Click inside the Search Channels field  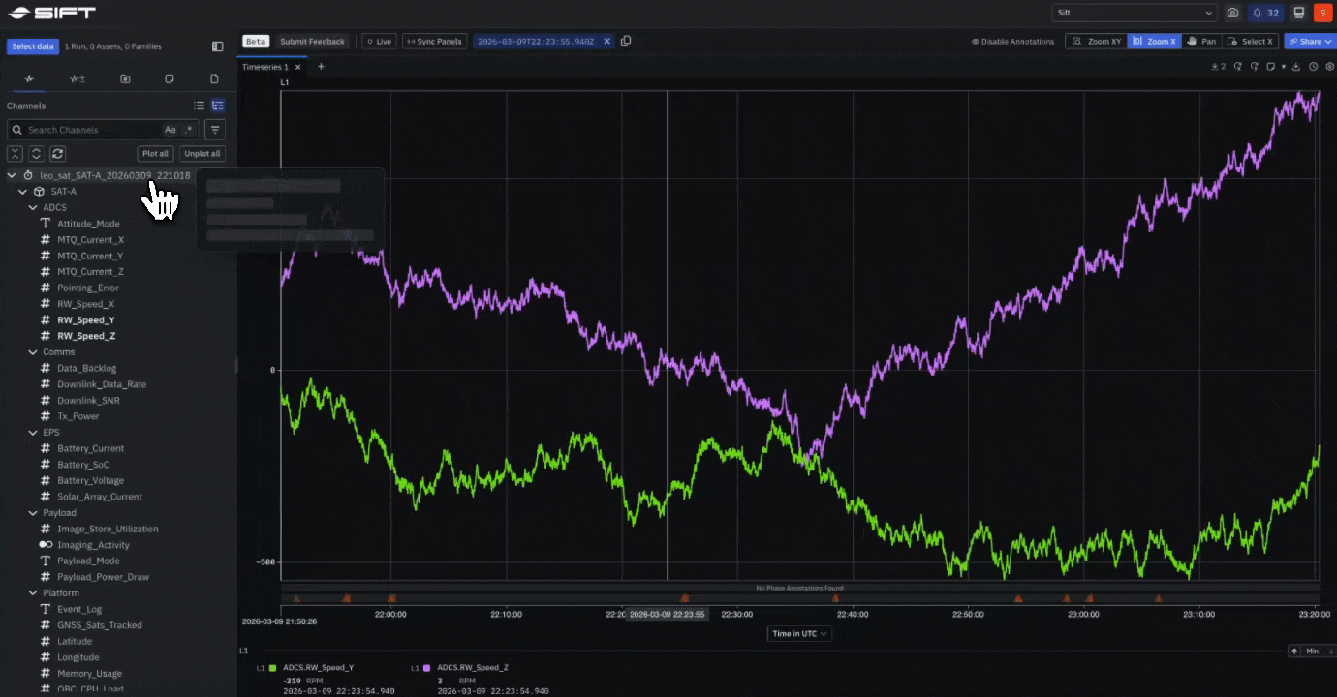point(92,129)
